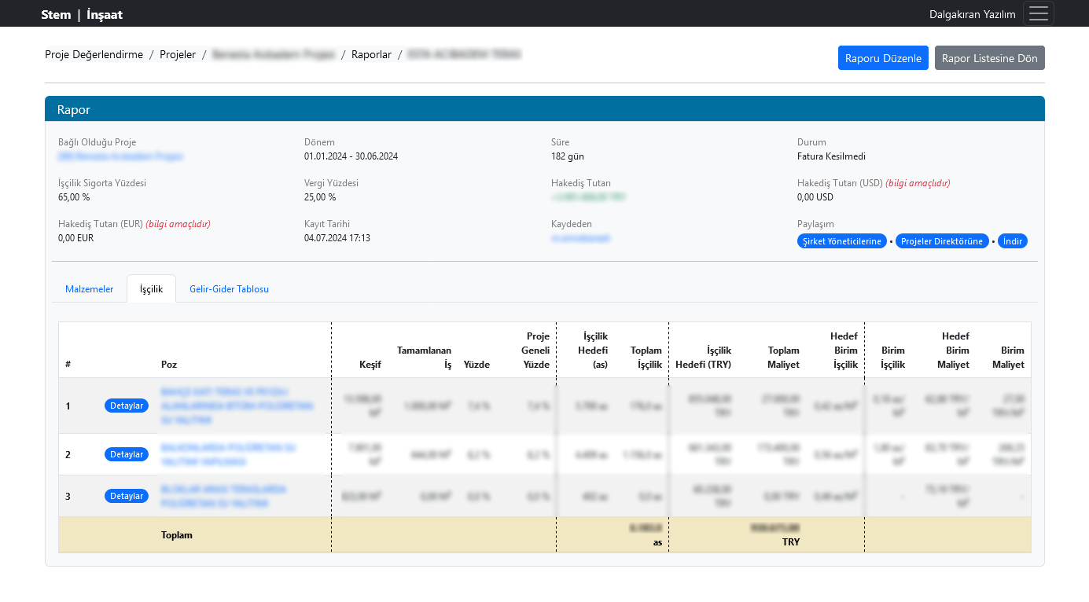This screenshot has height=602, width=1089.
Task: Select the İşçilik tab
Action: (151, 289)
